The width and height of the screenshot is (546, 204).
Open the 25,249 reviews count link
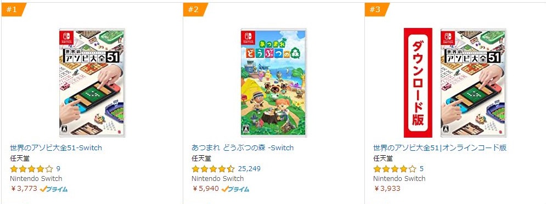pos(249,169)
